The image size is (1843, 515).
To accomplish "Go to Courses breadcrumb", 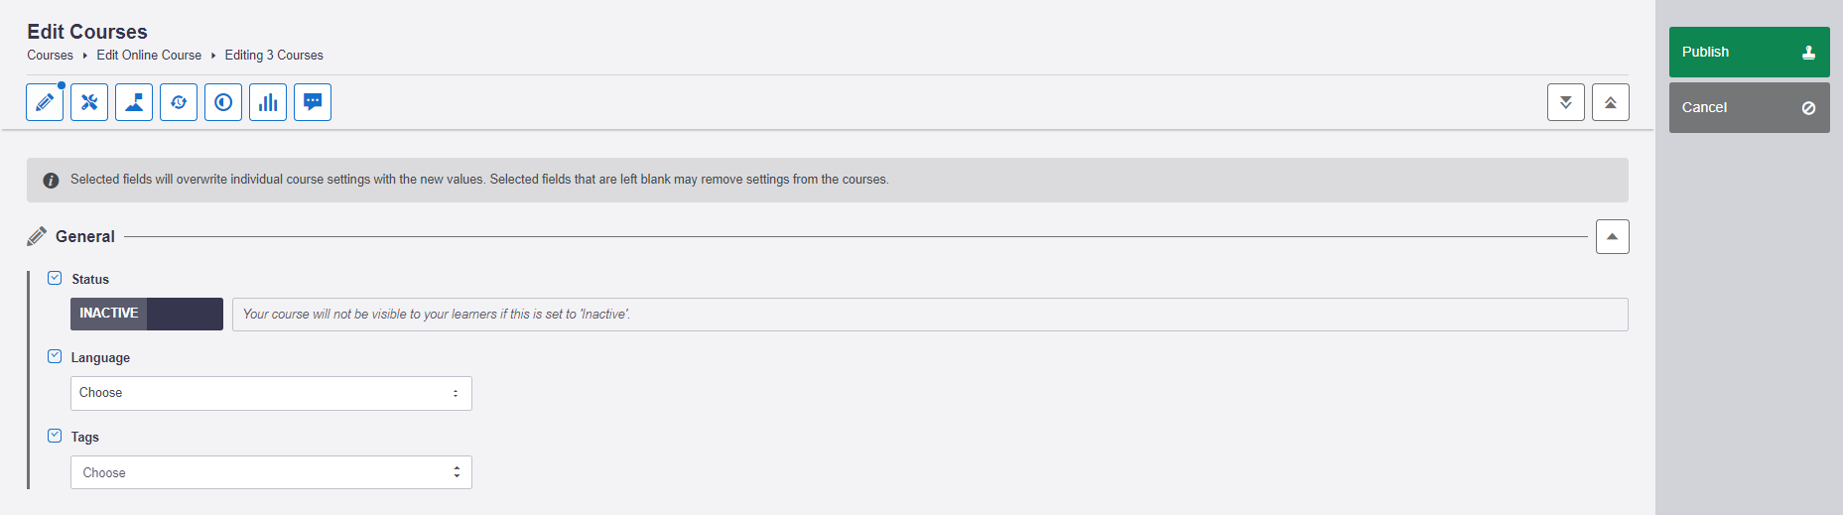I will [50, 56].
